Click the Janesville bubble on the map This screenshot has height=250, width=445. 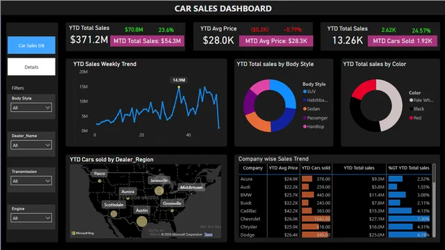(x=159, y=190)
